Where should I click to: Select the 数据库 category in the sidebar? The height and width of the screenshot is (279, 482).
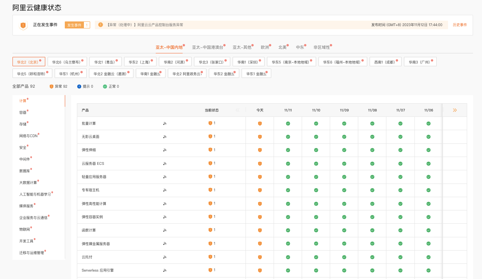[25, 171]
